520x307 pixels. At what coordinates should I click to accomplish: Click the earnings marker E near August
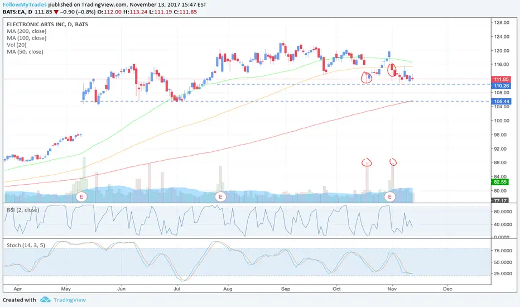220,197
